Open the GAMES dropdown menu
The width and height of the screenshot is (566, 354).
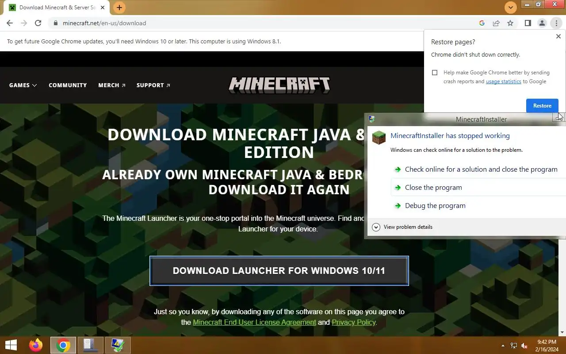[23, 85]
